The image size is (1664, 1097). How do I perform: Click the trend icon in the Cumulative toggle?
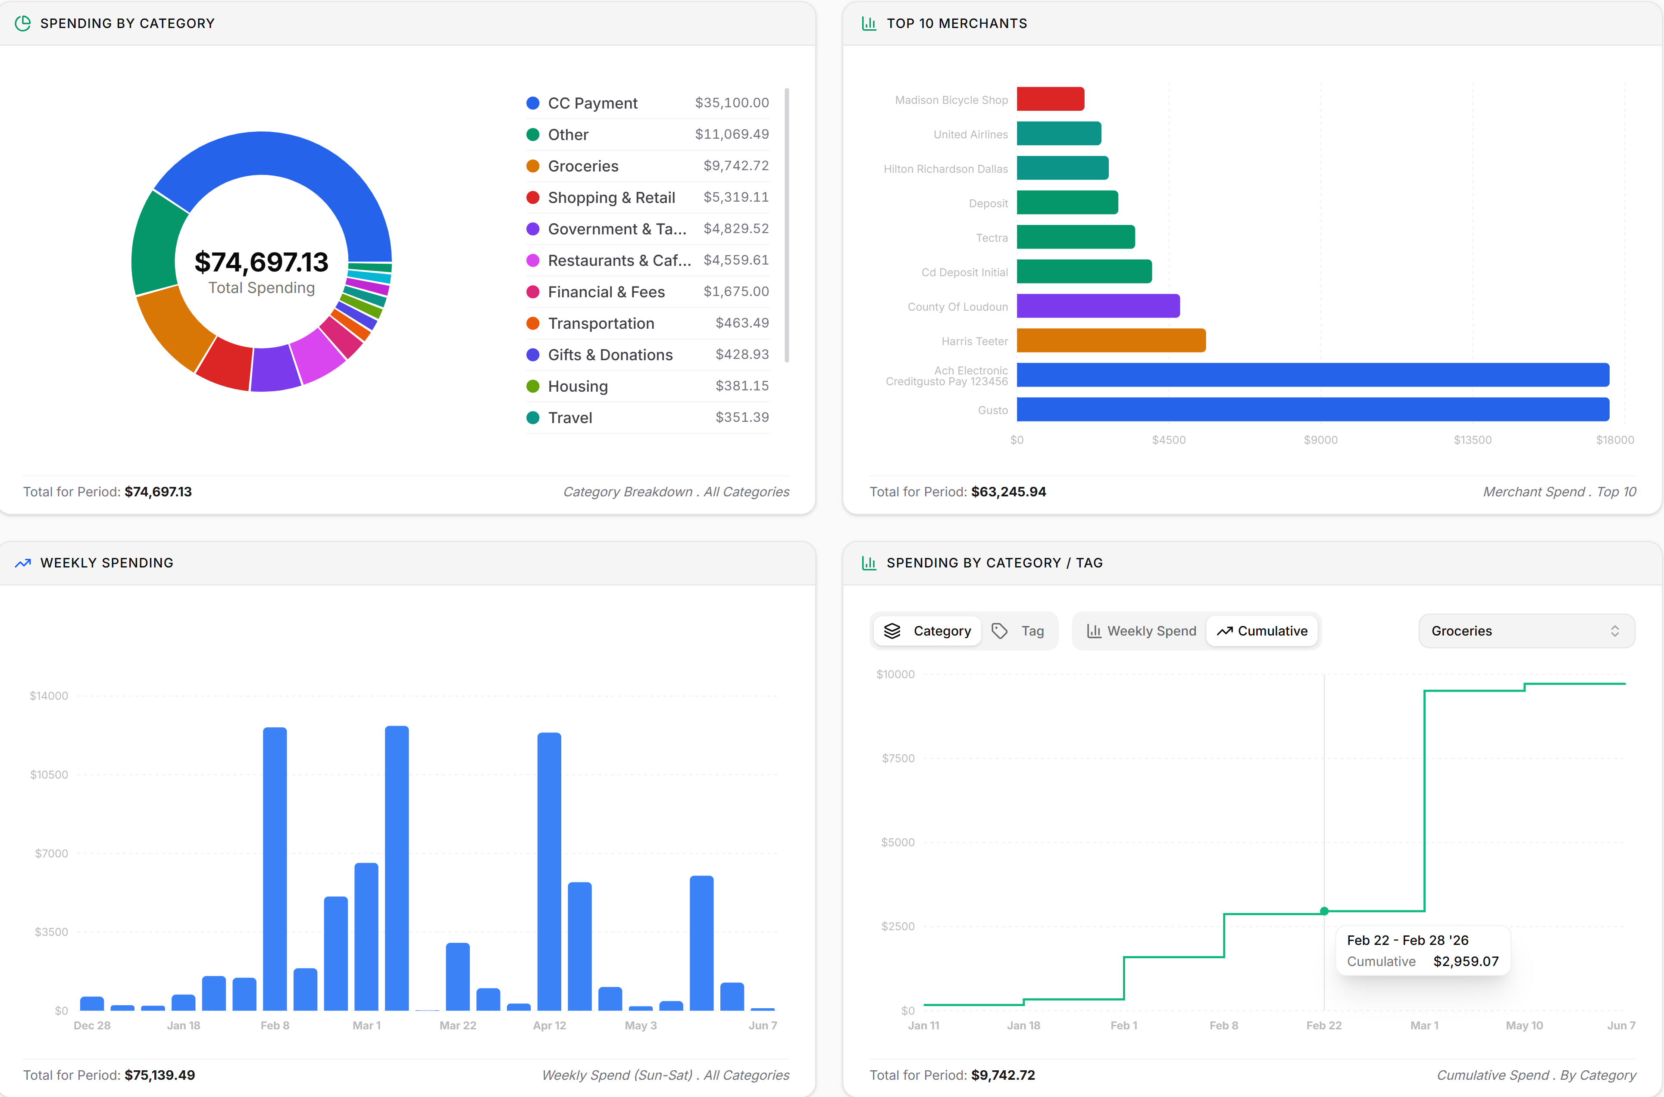1225,631
